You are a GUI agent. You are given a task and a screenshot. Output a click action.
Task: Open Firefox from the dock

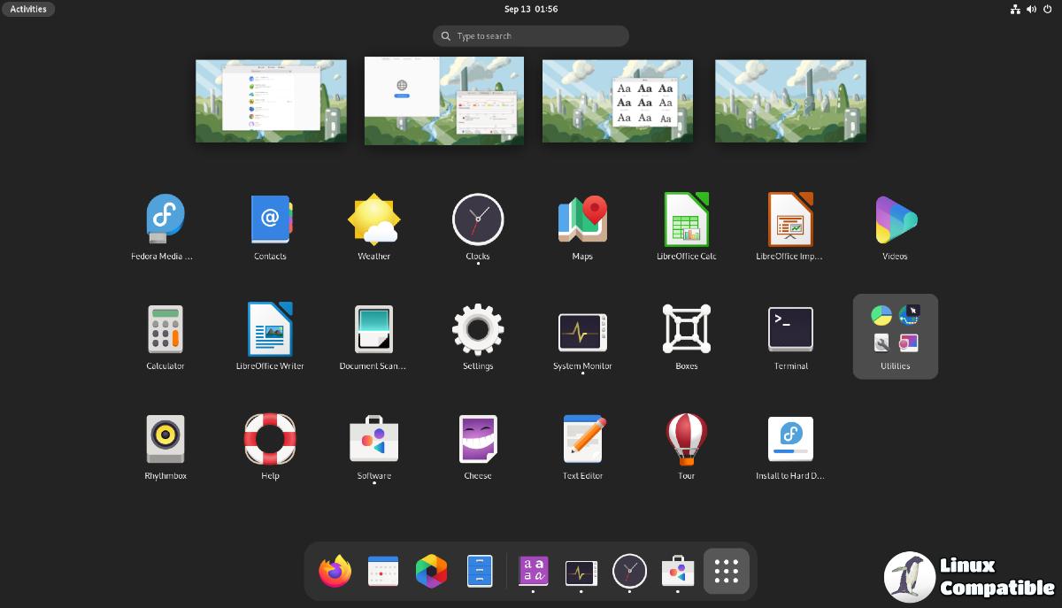click(334, 571)
